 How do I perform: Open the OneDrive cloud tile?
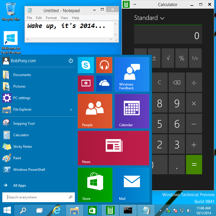[x=104, y=83]
